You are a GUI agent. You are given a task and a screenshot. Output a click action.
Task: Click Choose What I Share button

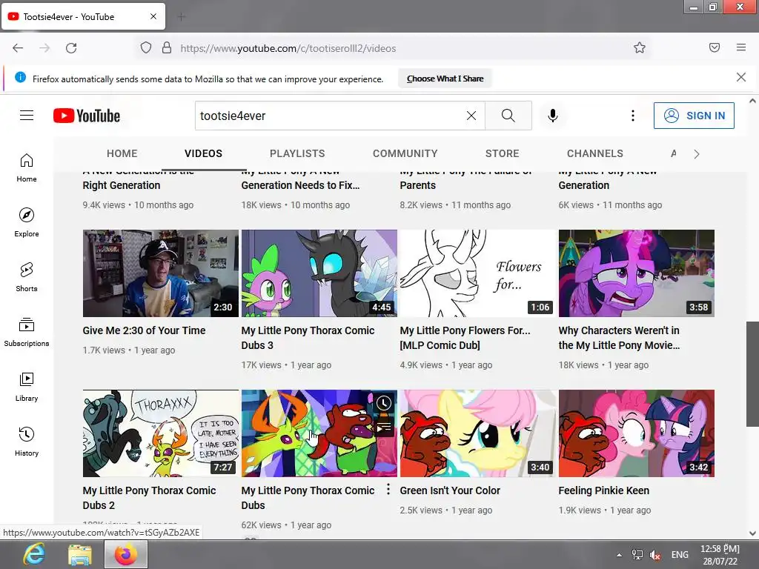[x=445, y=79]
